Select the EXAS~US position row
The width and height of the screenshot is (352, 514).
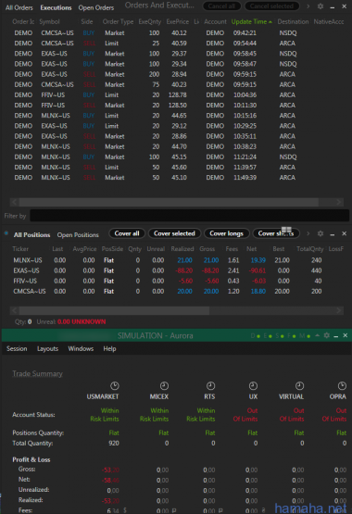[x=177, y=270]
